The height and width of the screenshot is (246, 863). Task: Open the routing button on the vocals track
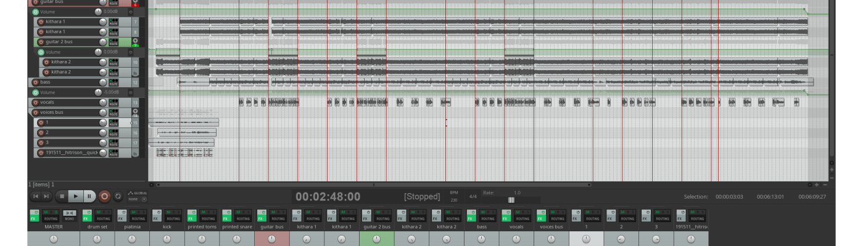pos(114,103)
